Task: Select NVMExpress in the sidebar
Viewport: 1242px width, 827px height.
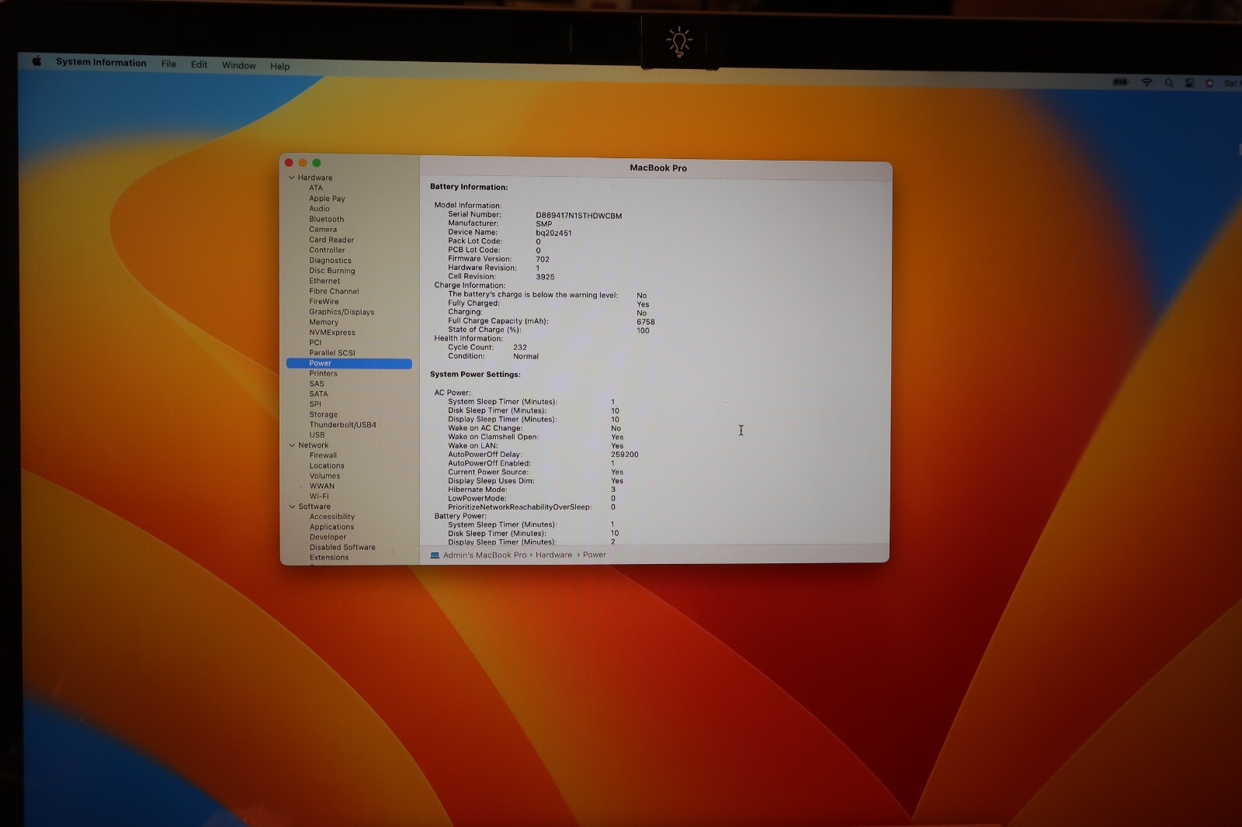Action: [332, 332]
